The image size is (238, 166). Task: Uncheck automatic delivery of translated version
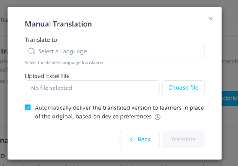tap(28, 107)
